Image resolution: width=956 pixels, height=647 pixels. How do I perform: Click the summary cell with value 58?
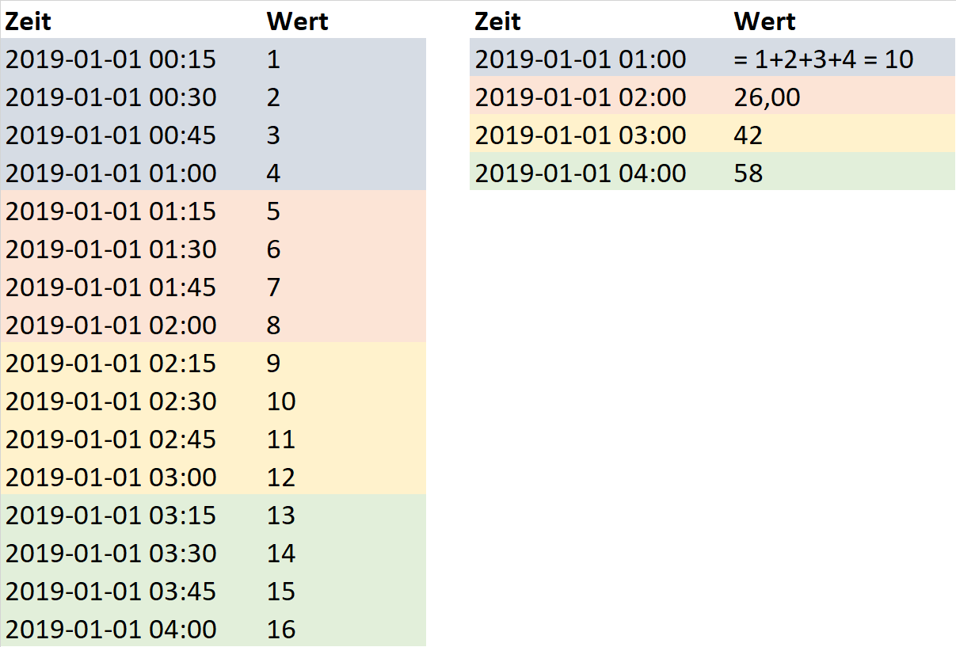pos(748,173)
